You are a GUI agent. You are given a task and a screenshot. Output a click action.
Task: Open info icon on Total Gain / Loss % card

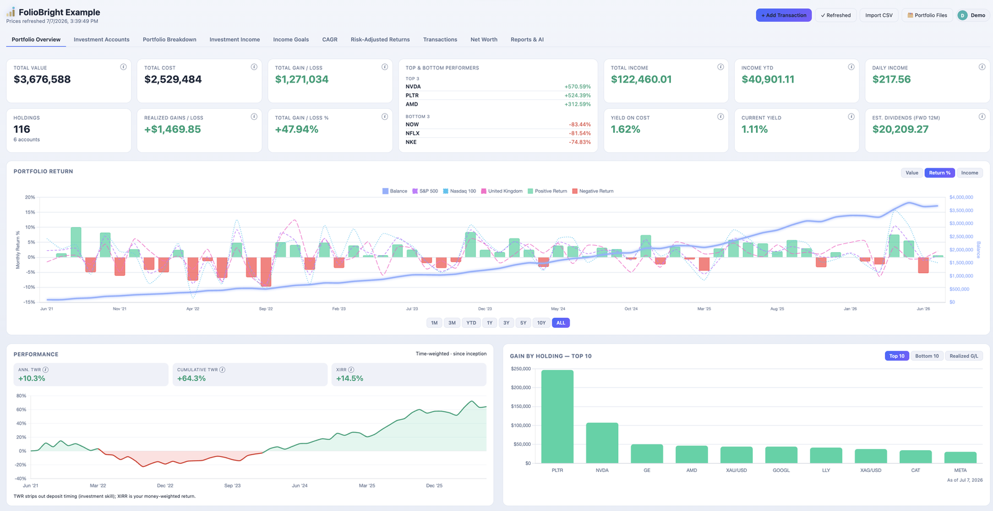click(x=385, y=117)
